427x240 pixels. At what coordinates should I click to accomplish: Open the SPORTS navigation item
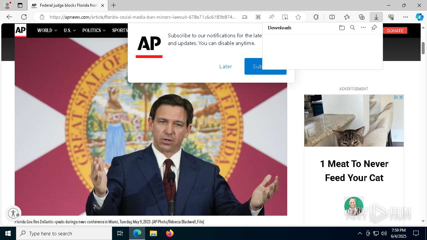(x=120, y=30)
